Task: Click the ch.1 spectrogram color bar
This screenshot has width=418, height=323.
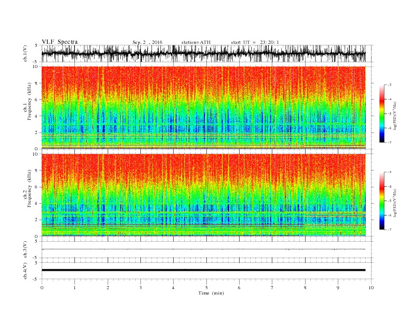Action: click(382, 113)
